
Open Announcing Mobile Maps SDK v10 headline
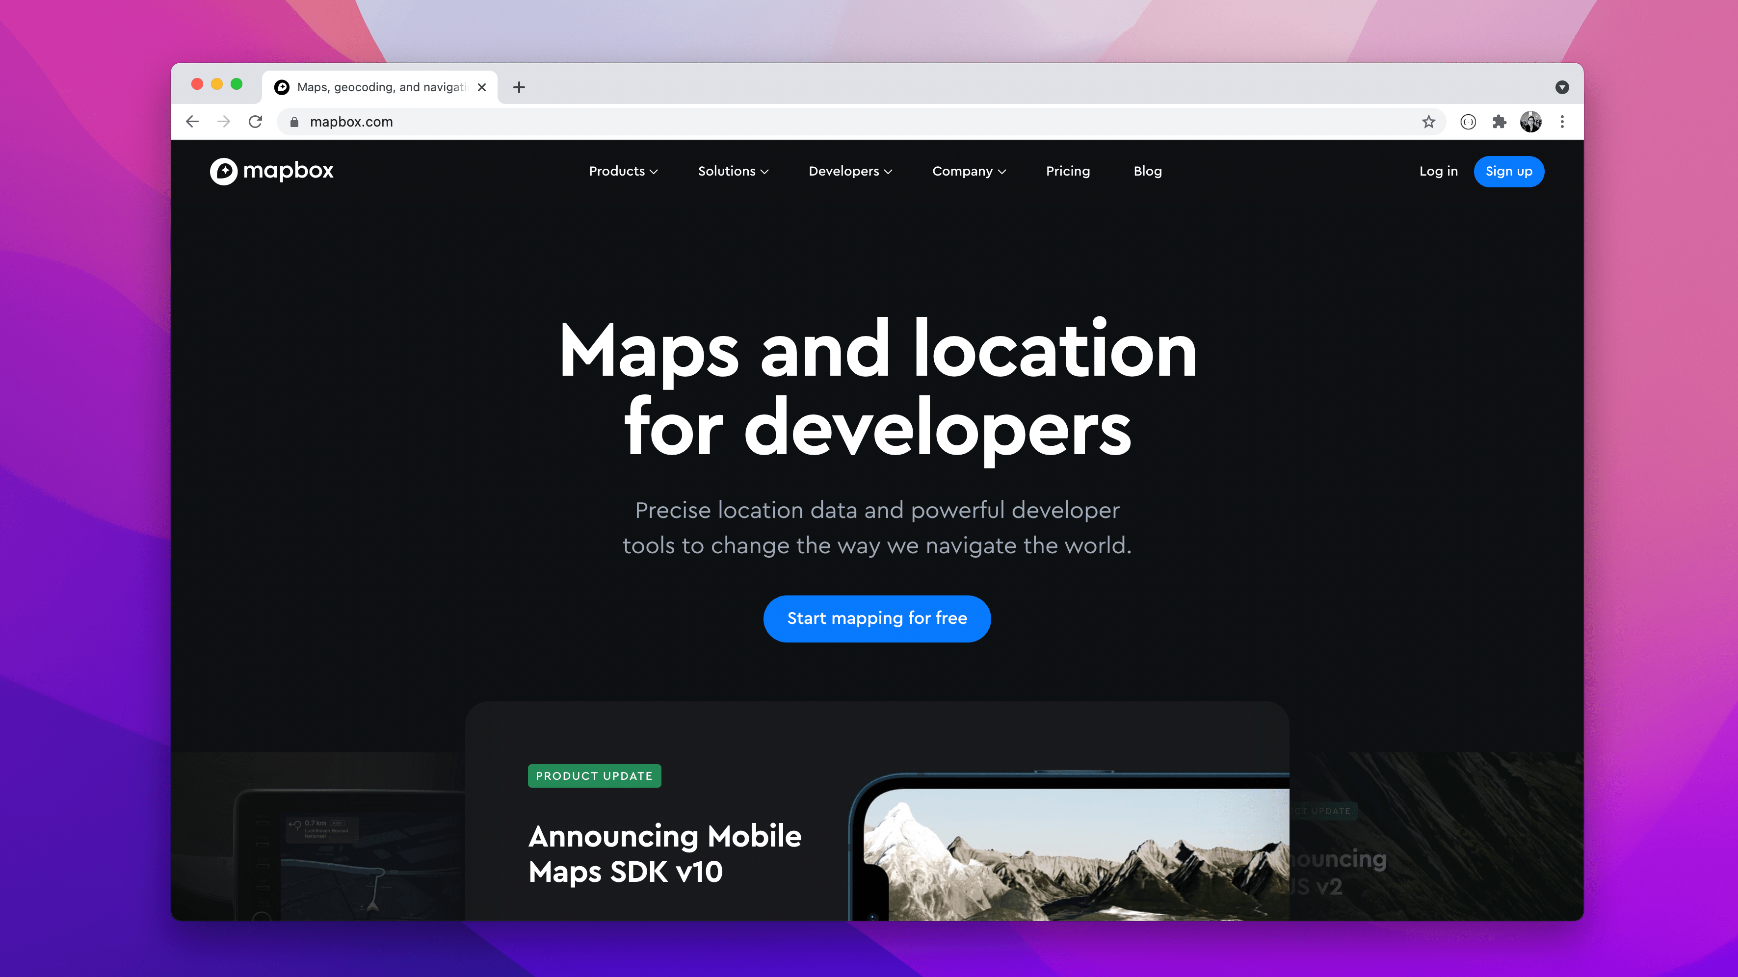click(664, 853)
